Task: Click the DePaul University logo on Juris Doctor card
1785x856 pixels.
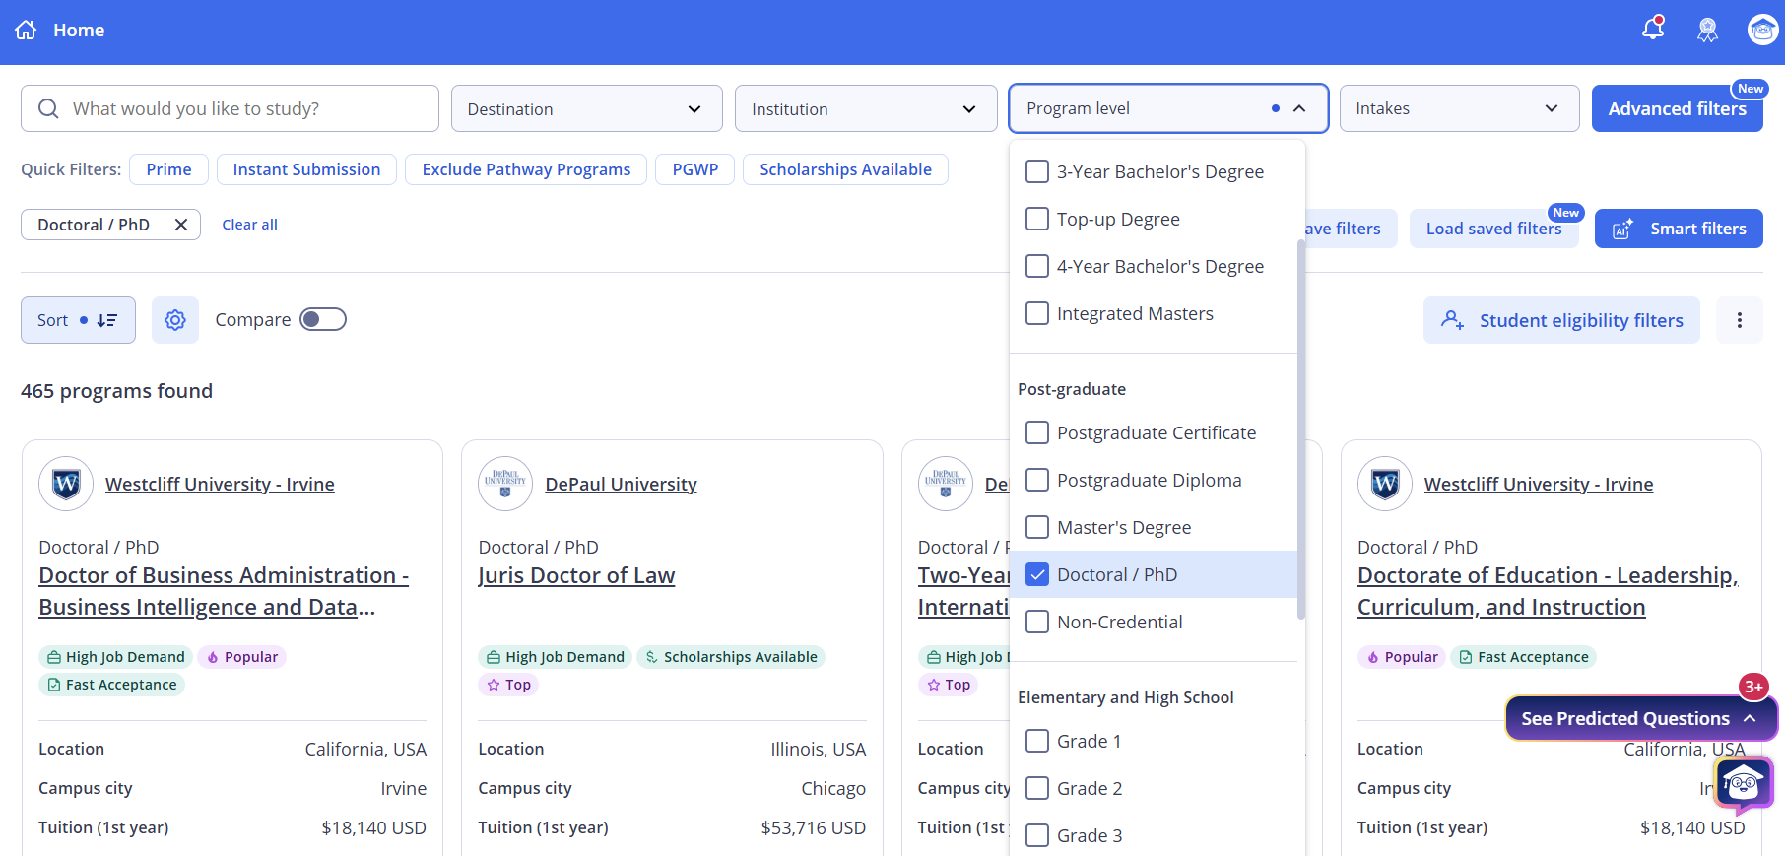Action: click(x=505, y=484)
